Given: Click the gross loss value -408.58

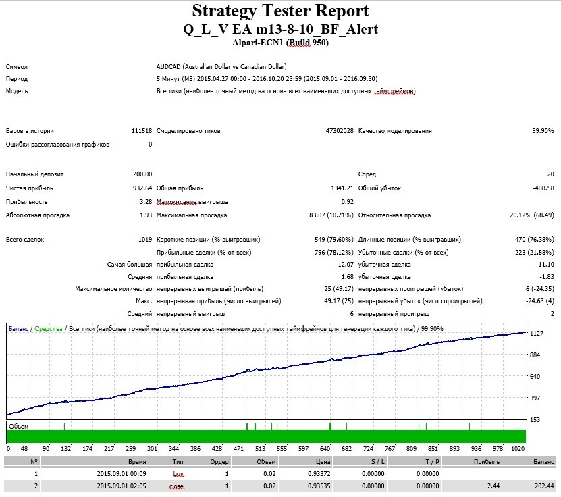Looking at the screenshot, I should (x=543, y=188).
